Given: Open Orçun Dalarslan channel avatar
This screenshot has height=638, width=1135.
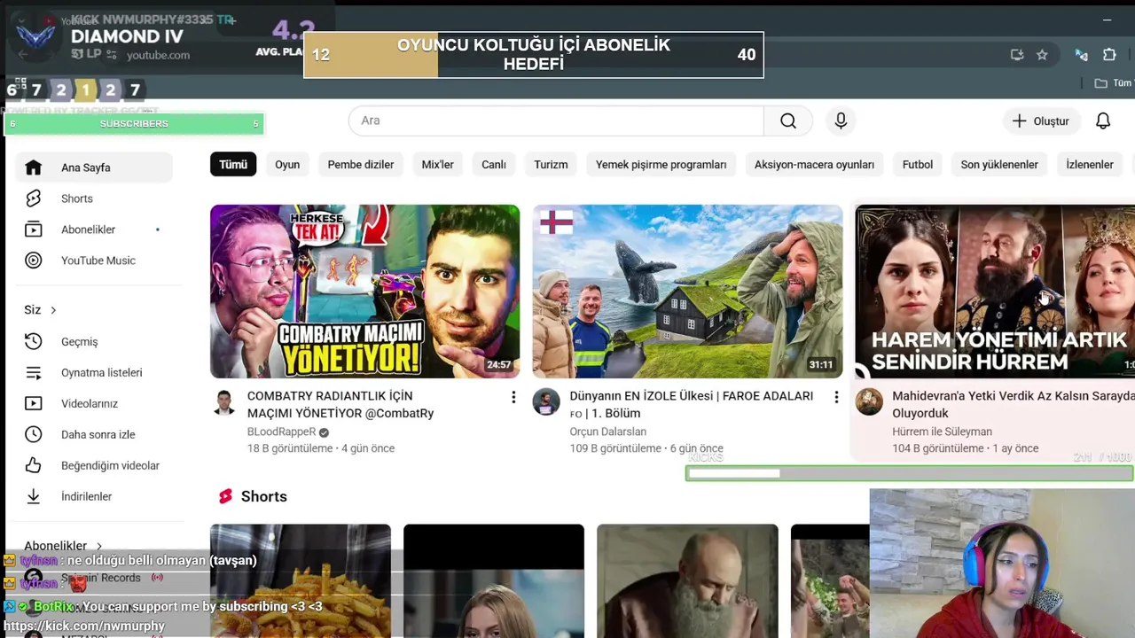Looking at the screenshot, I should [546, 402].
